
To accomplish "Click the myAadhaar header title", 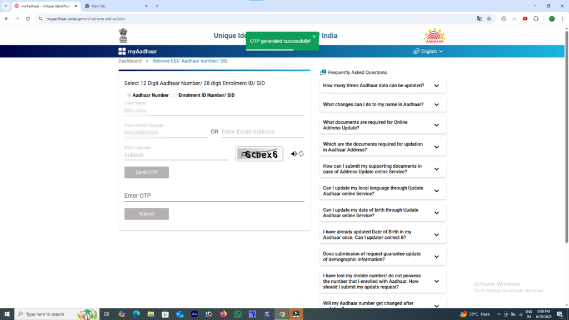I will pyautogui.click(x=142, y=52).
